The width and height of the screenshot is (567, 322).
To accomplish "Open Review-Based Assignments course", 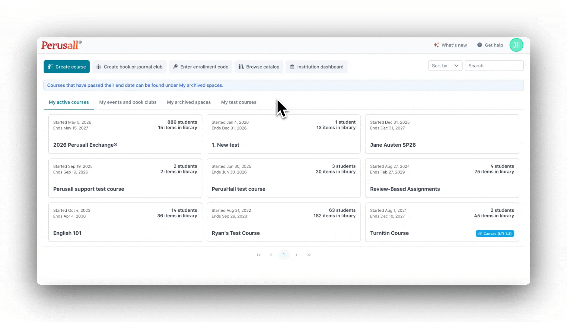I will tap(442, 178).
